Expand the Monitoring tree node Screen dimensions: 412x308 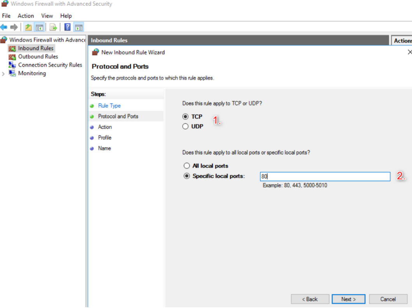click(4, 74)
